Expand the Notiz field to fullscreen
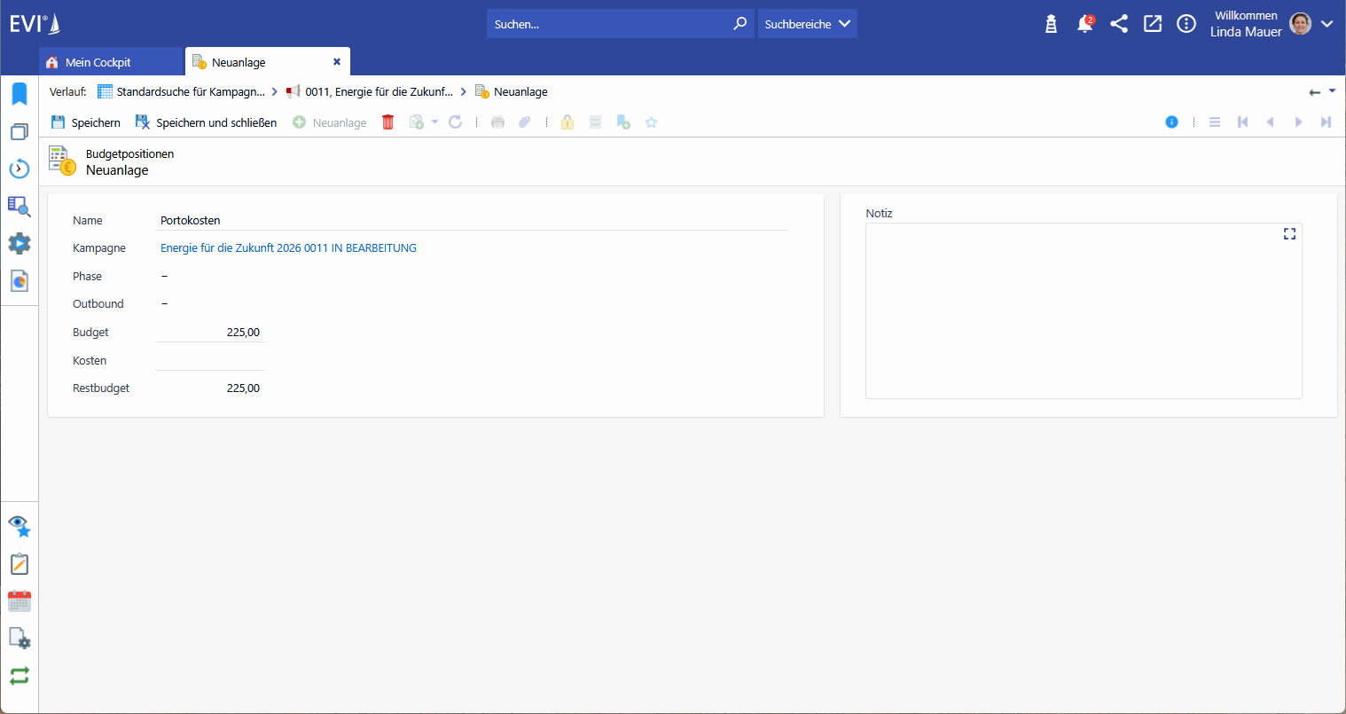 click(x=1289, y=234)
